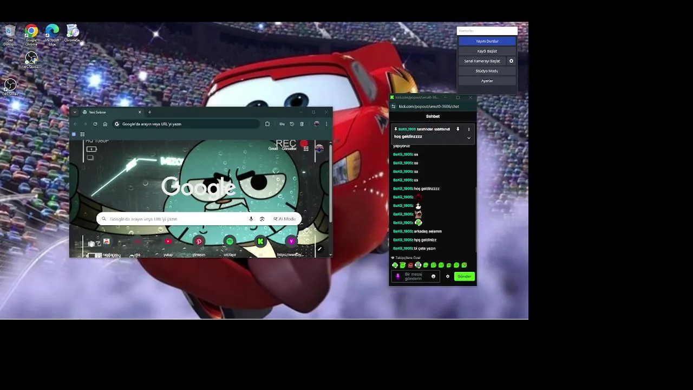This screenshot has width=693, height=390.
Task: Open site info icon in Kick popout
Action: tap(394, 106)
